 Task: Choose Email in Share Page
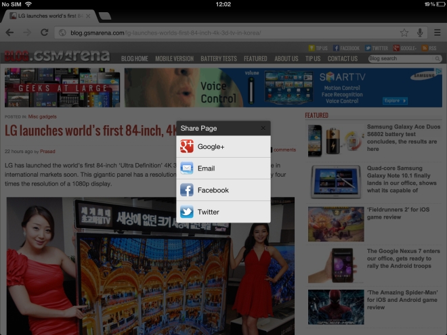click(223, 169)
